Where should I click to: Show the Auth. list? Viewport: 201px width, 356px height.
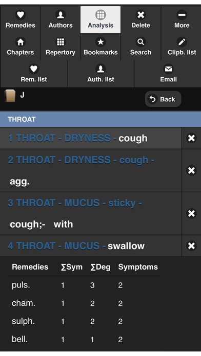coord(100,74)
